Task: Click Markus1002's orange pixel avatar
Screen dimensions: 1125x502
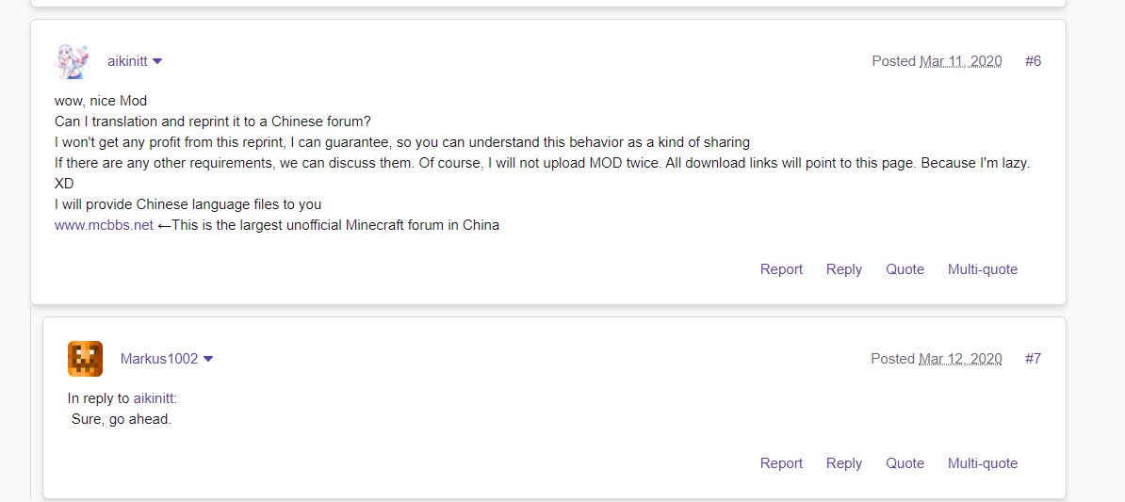Action: click(x=85, y=359)
